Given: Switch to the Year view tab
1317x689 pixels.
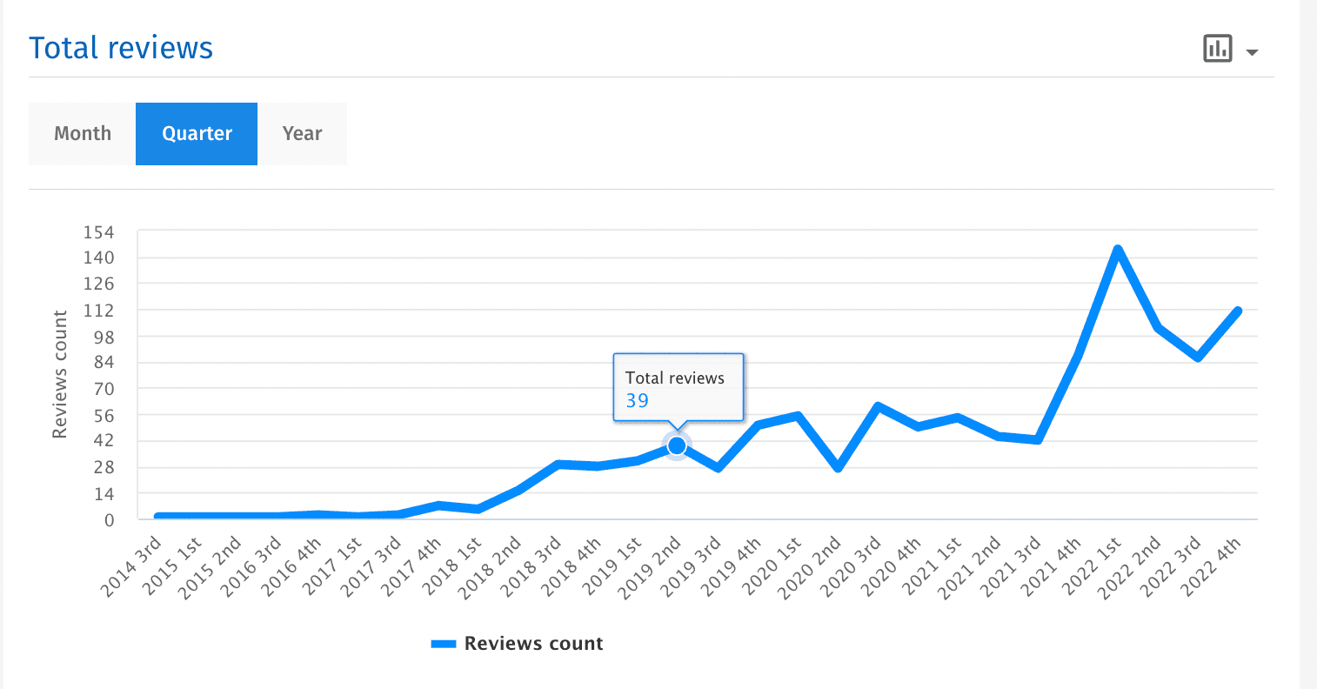Looking at the screenshot, I should 302,134.
